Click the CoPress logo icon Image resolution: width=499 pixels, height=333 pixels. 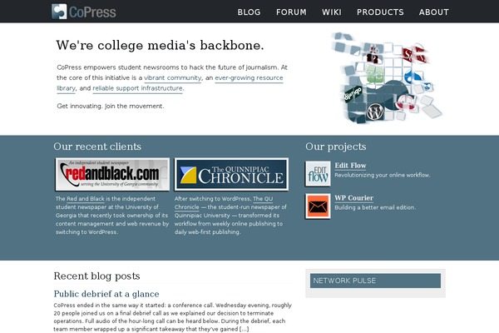[x=59, y=12]
